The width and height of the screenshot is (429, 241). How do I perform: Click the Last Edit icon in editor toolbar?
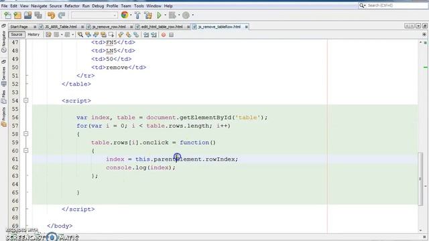pos(48,35)
